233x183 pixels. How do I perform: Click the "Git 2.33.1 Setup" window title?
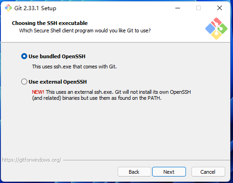(35, 8)
